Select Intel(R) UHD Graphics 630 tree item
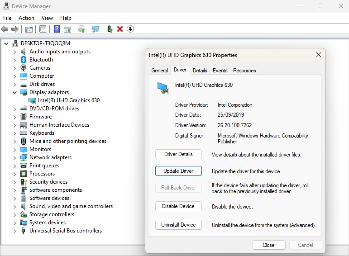 pyautogui.click(x=68, y=100)
